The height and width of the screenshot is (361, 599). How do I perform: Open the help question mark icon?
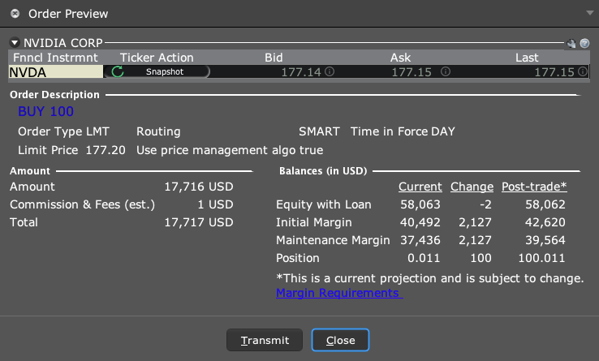(x=584, y=44)
